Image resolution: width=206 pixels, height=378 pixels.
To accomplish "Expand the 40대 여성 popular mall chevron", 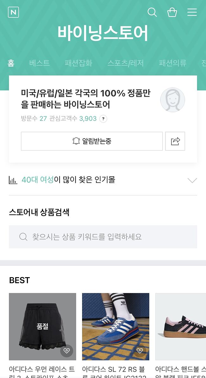I will point(192,180).
